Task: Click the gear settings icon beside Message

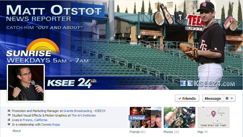Action: point(227,98)
